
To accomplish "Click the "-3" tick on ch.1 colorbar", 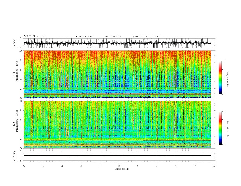I will (224, 61).
